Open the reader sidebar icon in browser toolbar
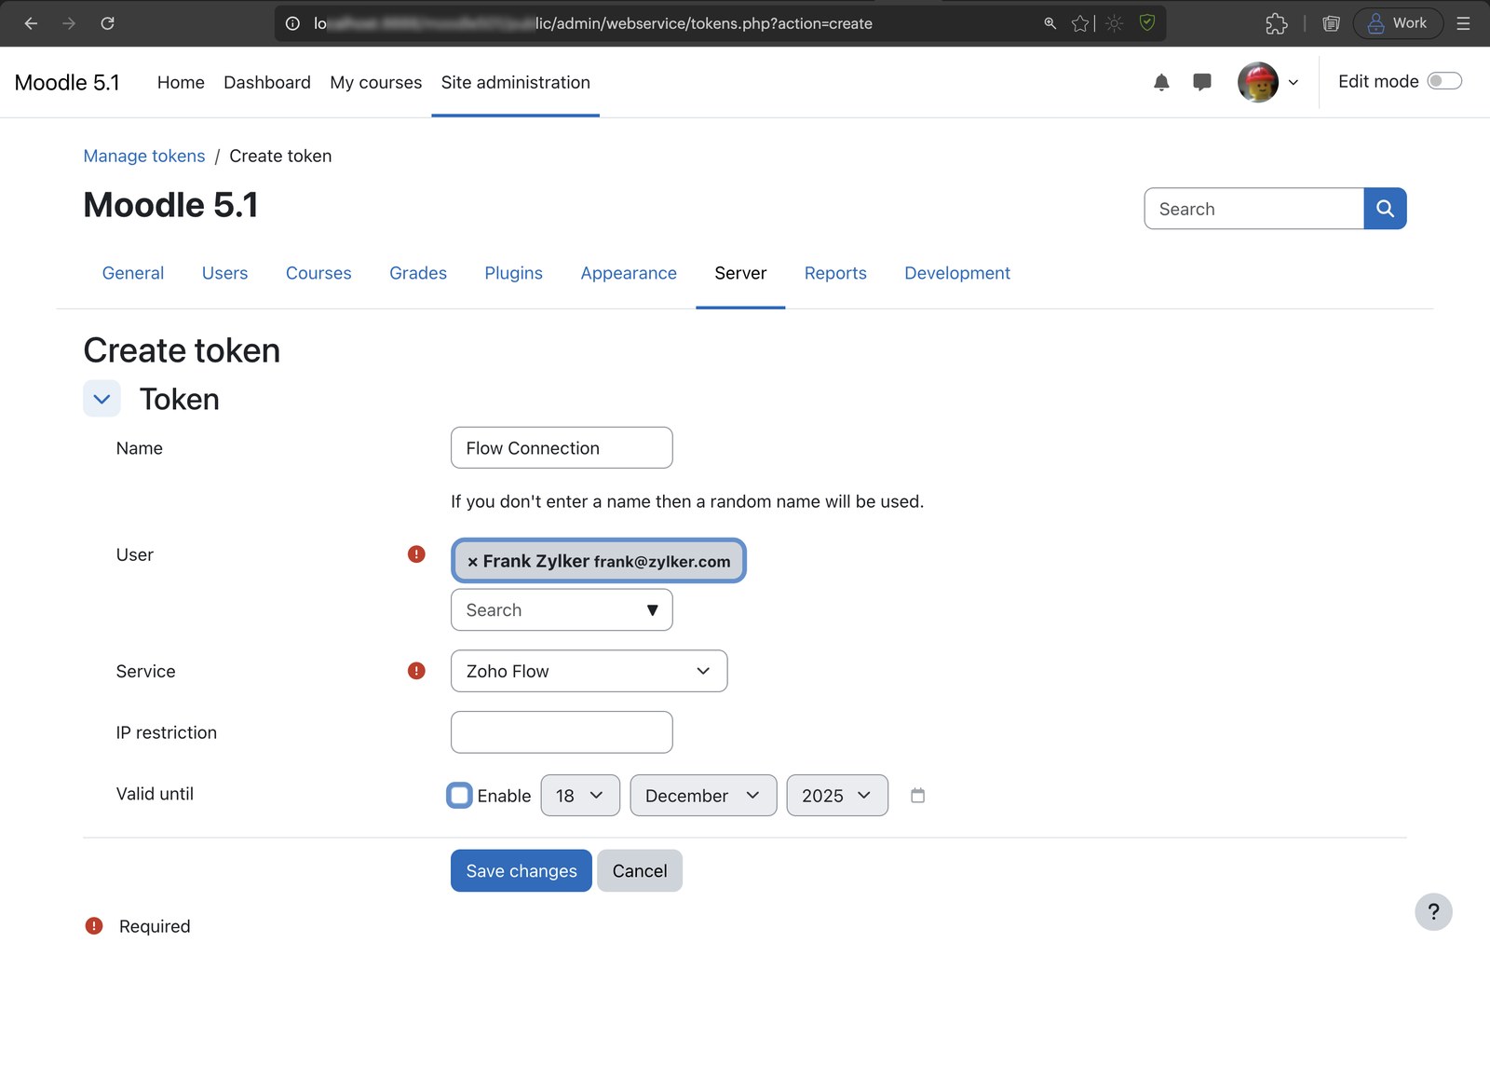 (x=1331, y=23)
